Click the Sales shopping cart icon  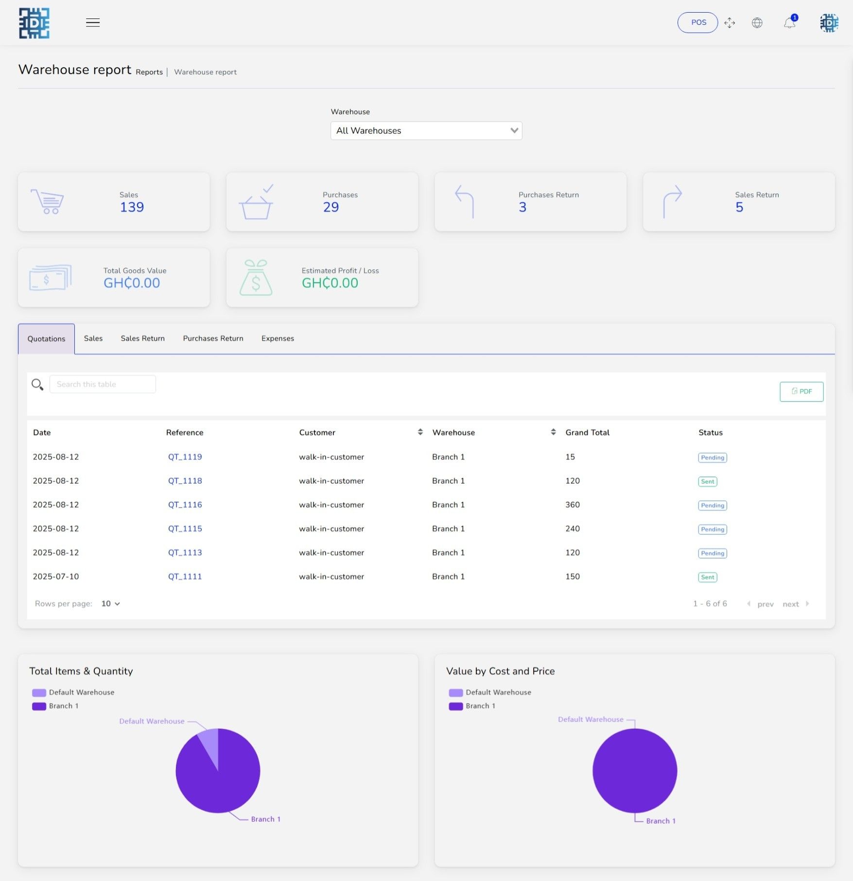(48, 201)
